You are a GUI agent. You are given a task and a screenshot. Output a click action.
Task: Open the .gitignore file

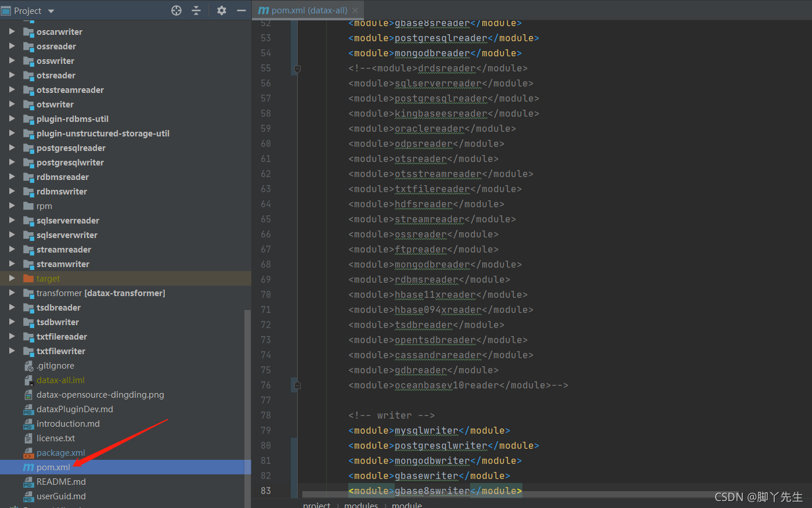pos(55,366)
